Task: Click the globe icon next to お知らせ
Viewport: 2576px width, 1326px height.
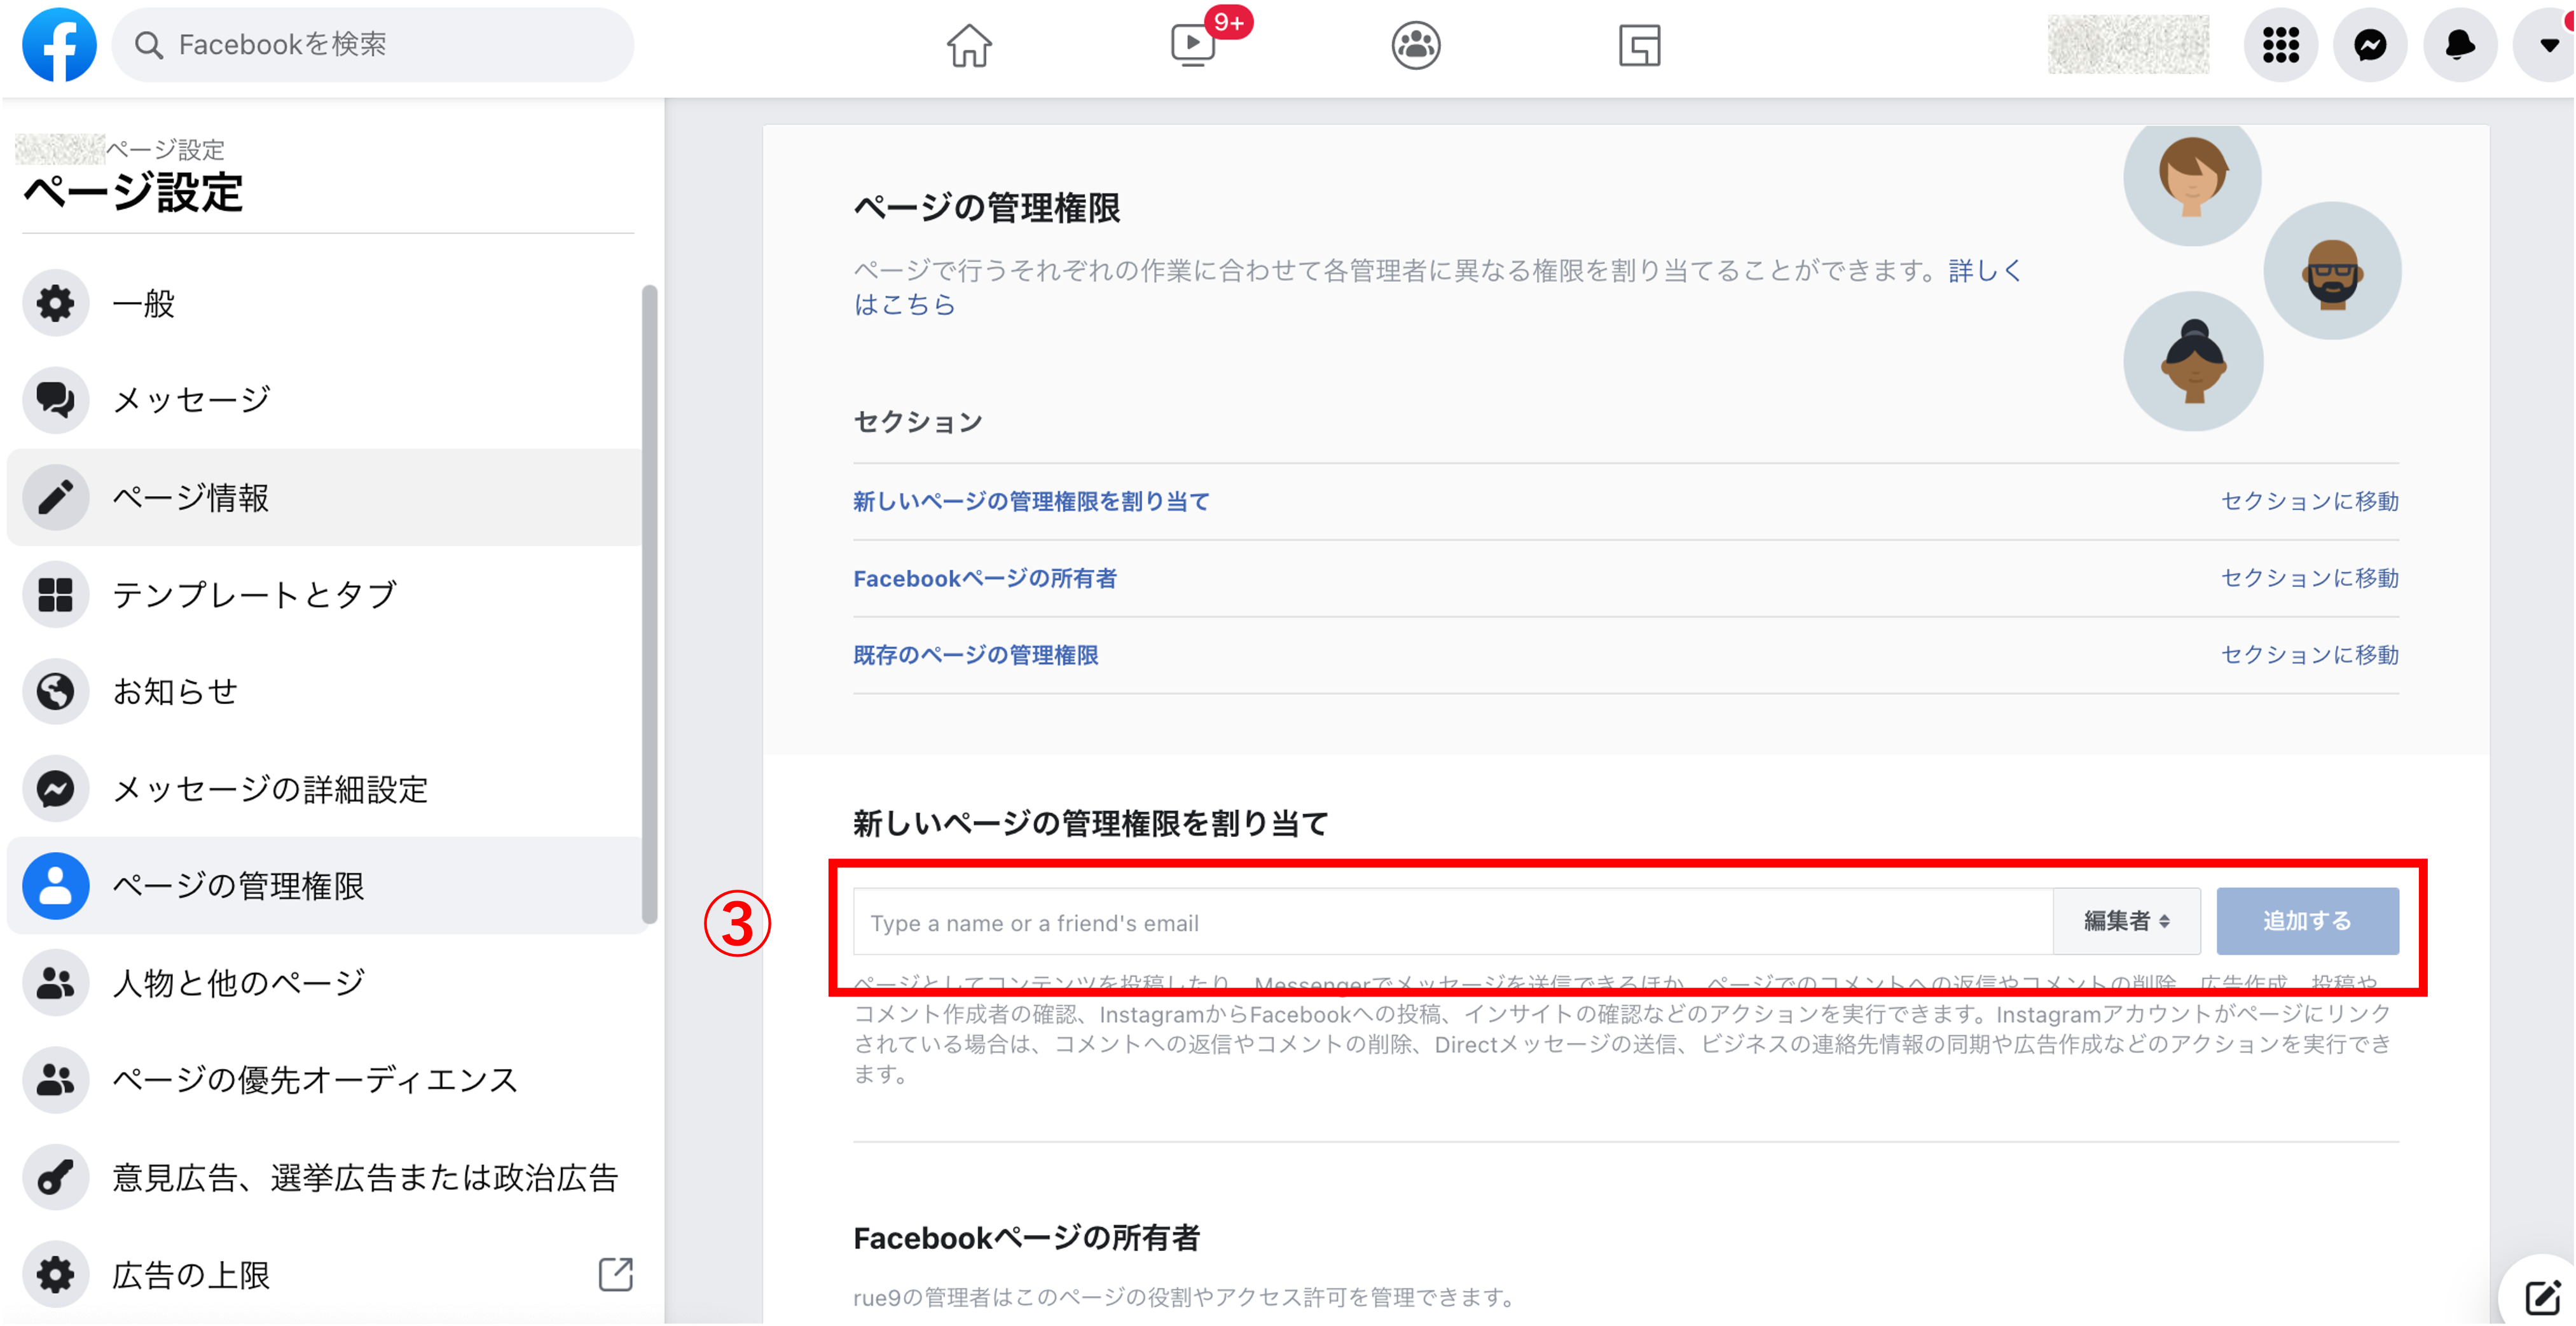Action: tap(55, 691)
